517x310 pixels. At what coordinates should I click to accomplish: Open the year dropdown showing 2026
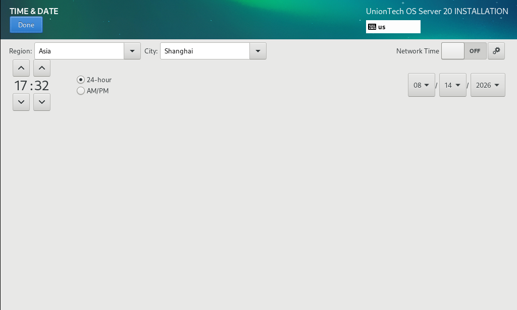(488, 85)
